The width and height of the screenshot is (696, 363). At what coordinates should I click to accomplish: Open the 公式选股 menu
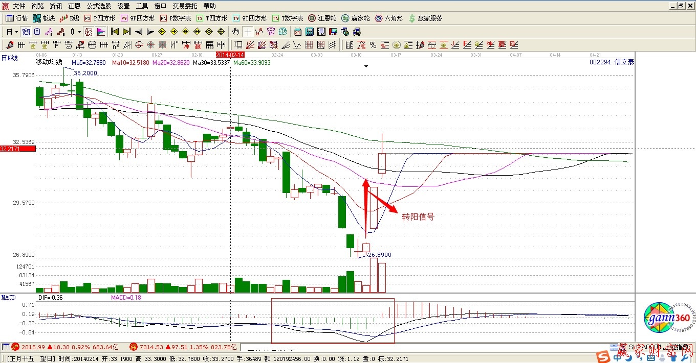[99, 6]
